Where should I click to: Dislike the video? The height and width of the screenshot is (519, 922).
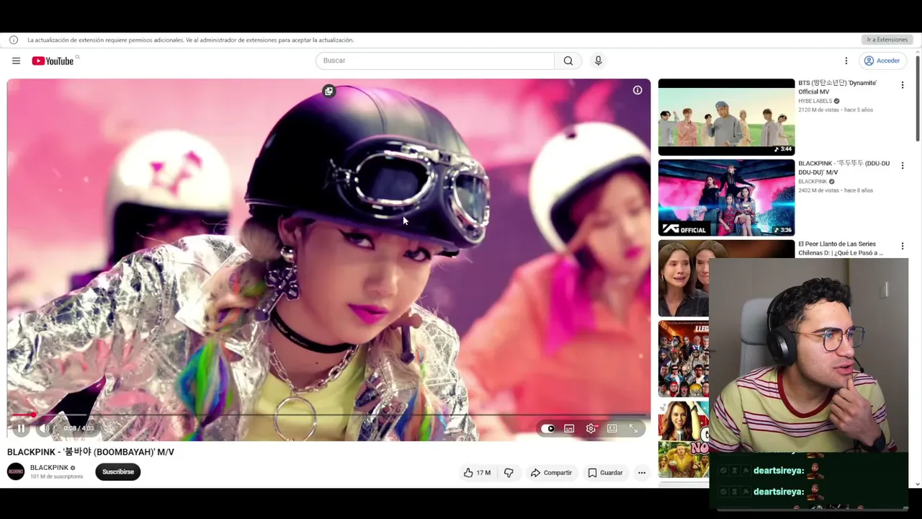pos(509,473)
